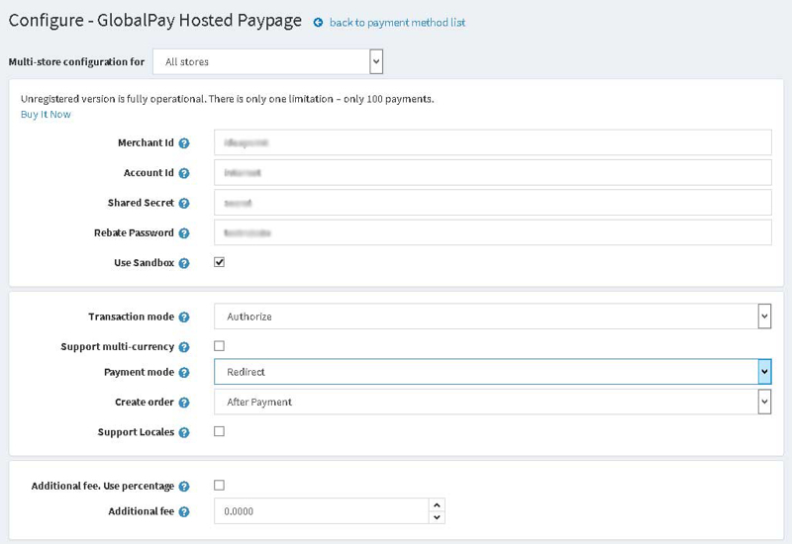Click the Multi-store configuration for label
The width and height of the screenshot is (792, 544).
click(76, 62)
